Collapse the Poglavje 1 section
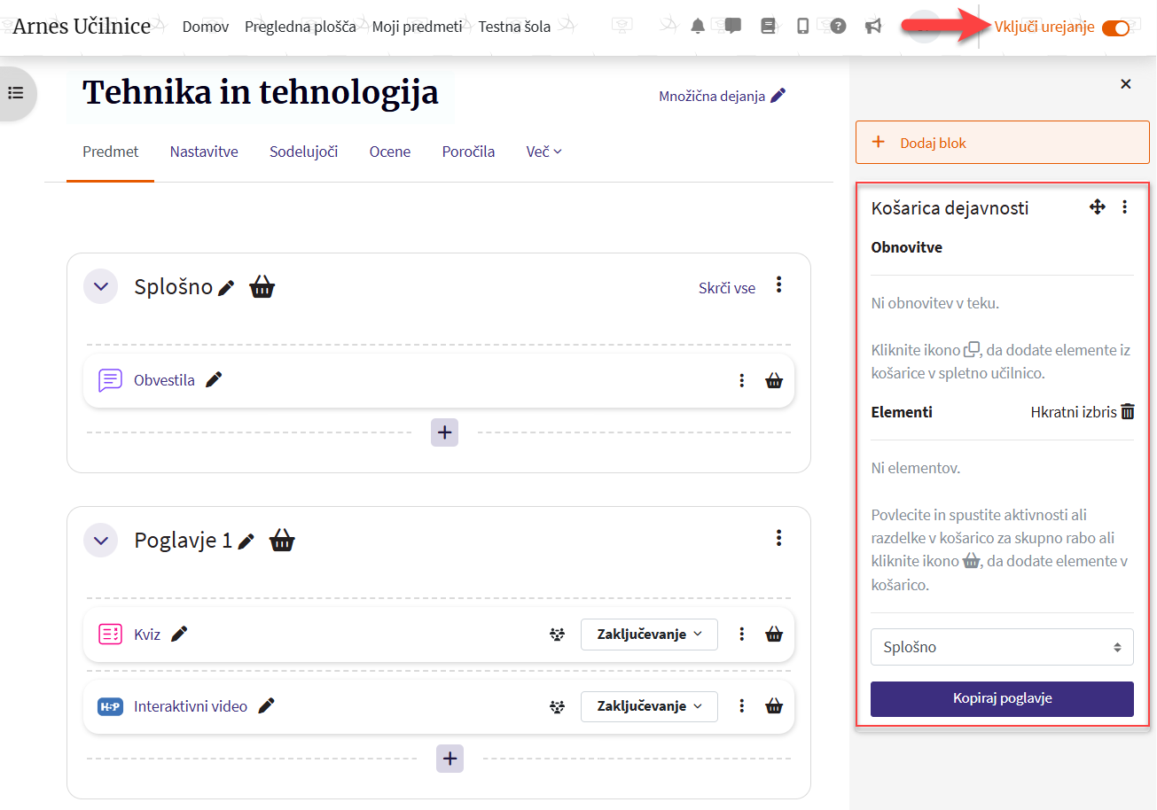Image resolution: width=1157 pixels, height=810 pixels. coord(101,540)
